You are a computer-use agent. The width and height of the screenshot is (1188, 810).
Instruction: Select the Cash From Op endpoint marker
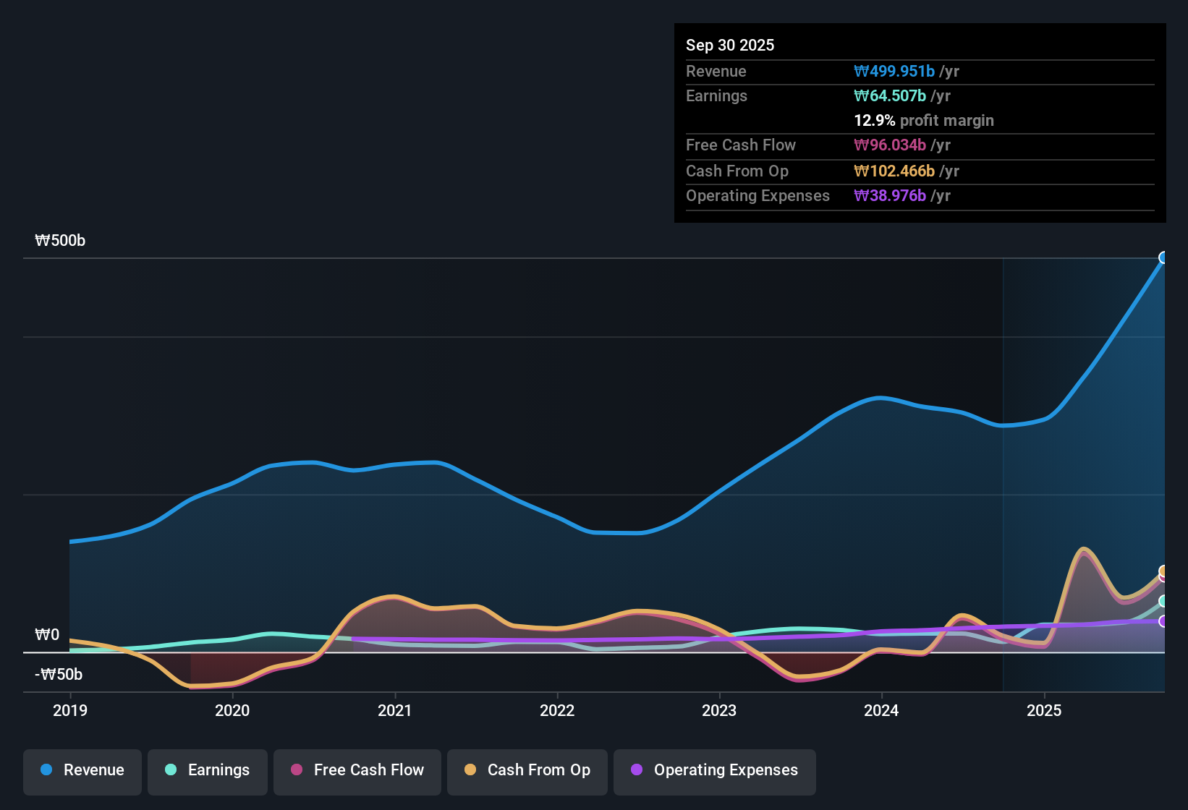click(x=1164, y=571)
